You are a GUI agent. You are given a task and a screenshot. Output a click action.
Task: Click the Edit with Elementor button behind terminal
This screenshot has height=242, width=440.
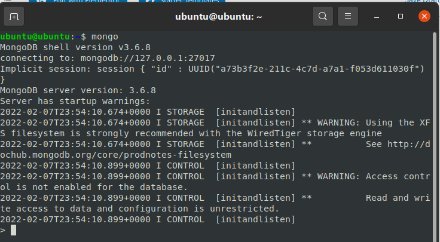tap(78, 1)
